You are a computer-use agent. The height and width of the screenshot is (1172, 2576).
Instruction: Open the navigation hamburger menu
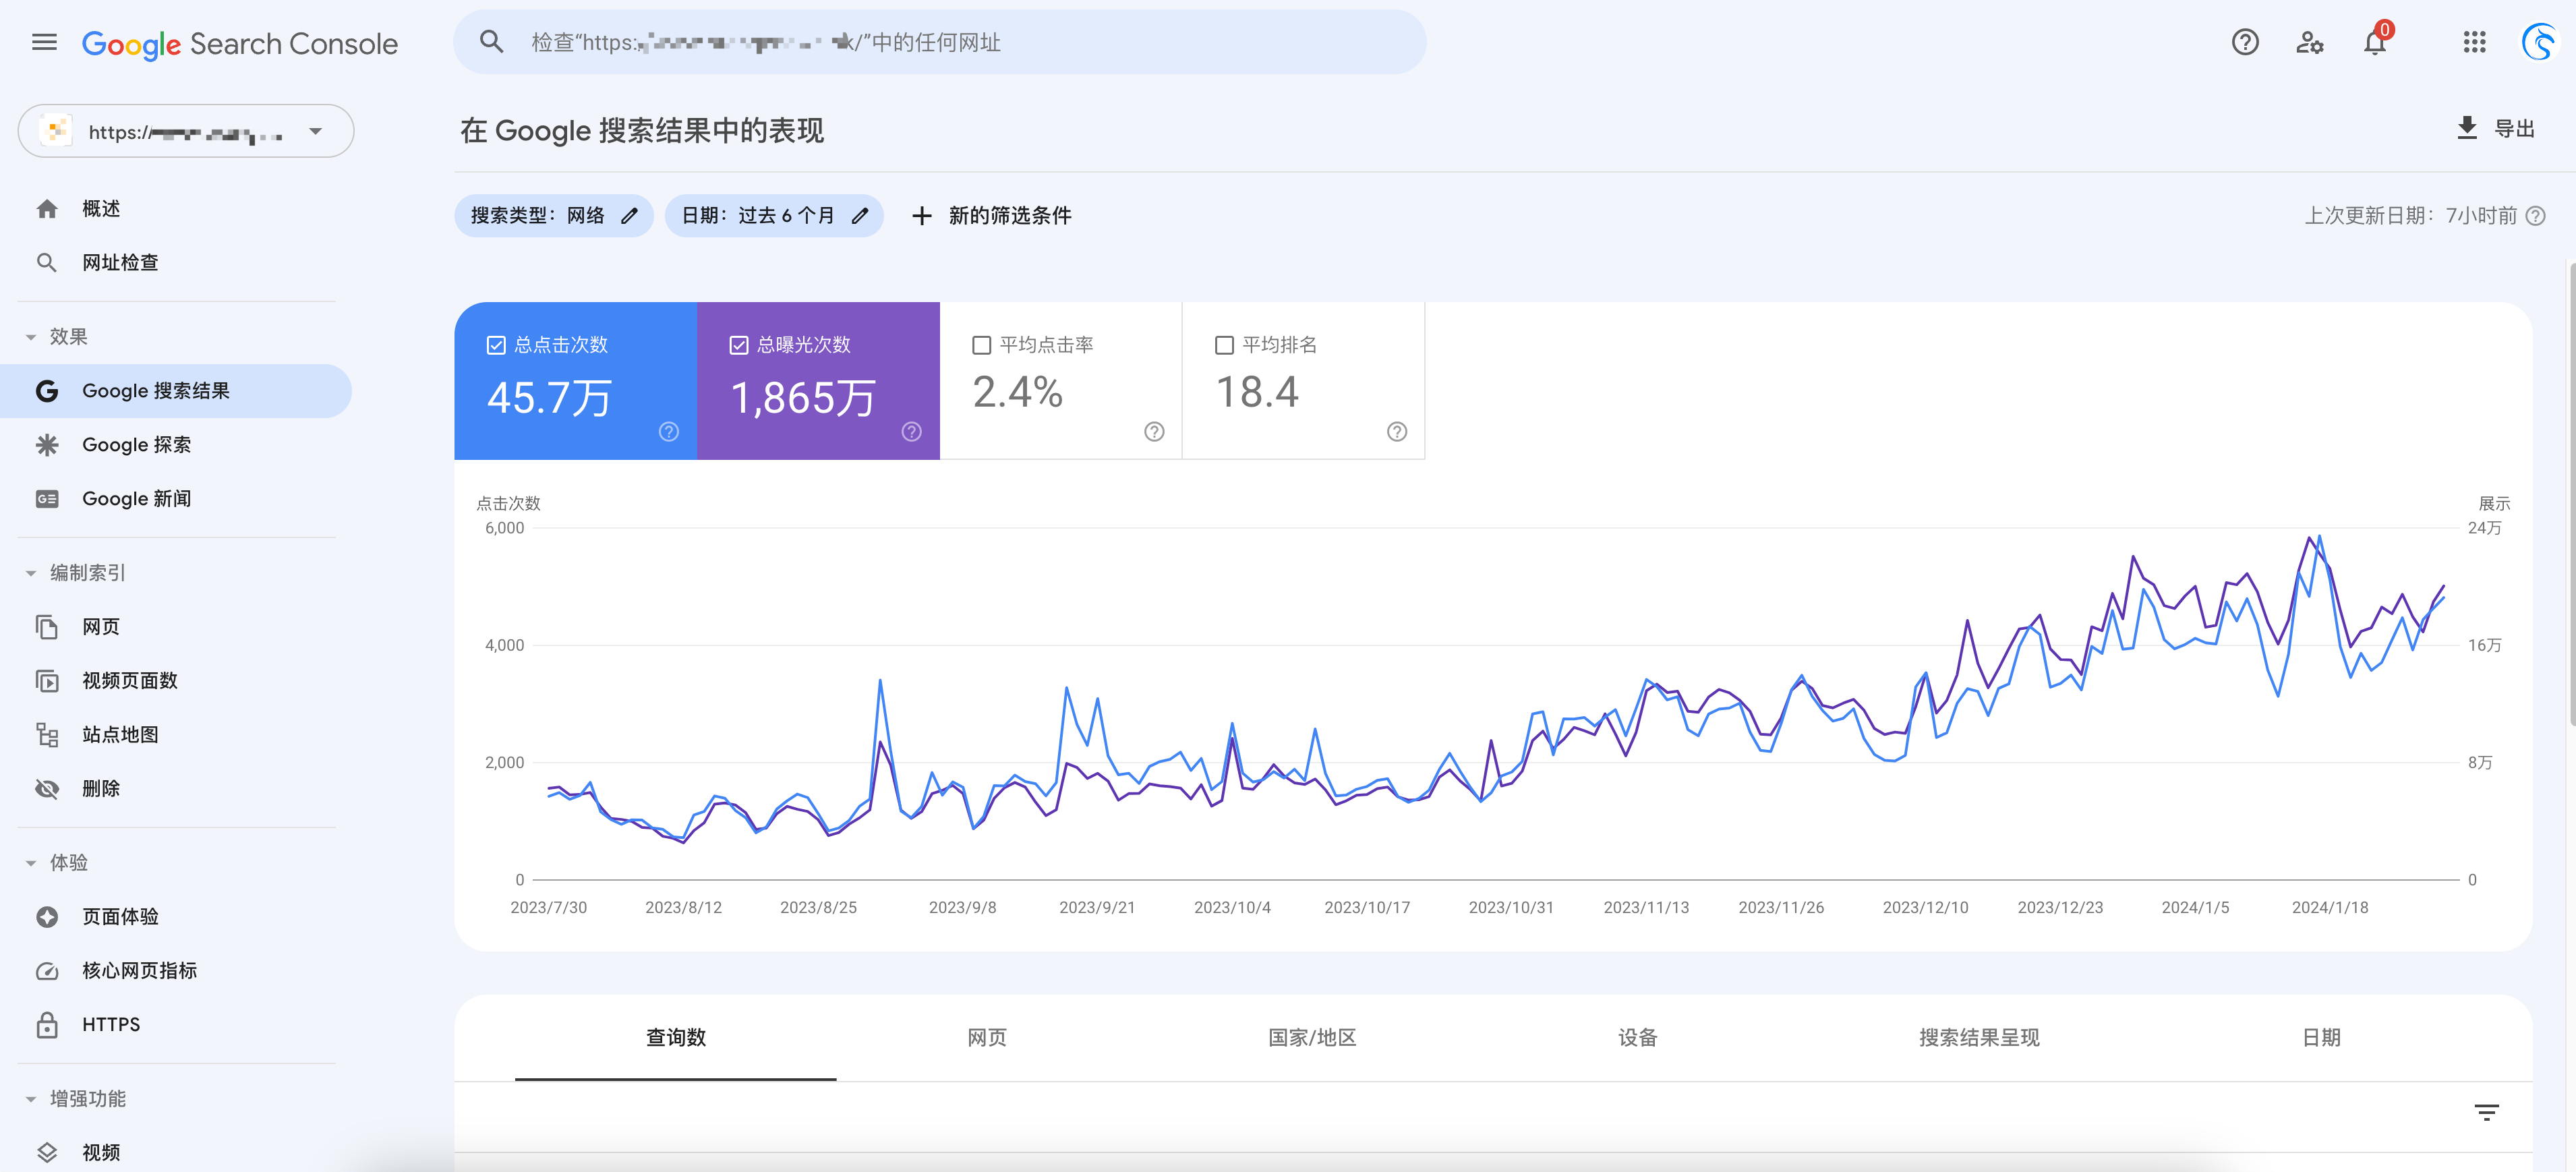pyautogui.click(x=44, y=42)
